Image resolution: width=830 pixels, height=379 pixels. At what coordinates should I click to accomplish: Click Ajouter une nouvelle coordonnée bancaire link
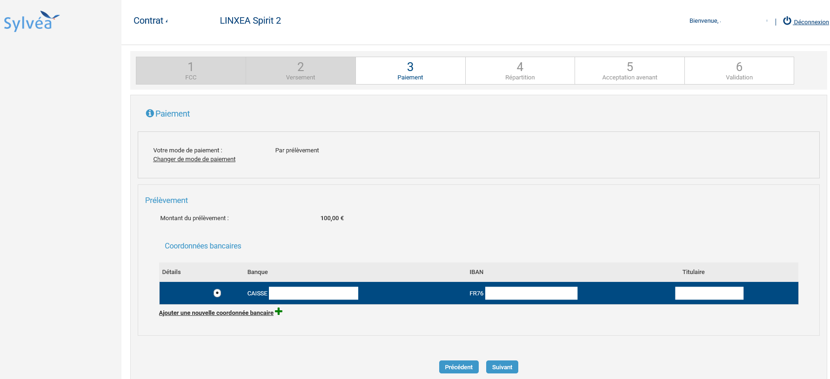216,313
